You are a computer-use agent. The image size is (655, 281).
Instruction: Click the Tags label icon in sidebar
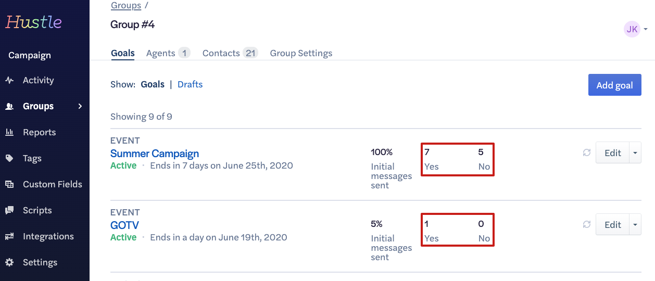(9, 158)
